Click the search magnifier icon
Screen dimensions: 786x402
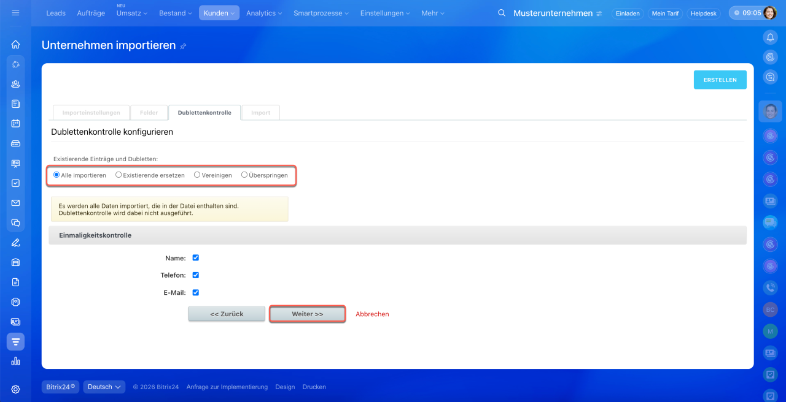pos(502,13)
